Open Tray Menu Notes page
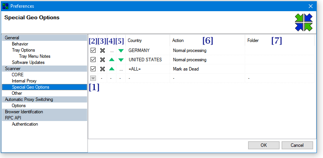 pyautogui.click(x=35, y=56)
